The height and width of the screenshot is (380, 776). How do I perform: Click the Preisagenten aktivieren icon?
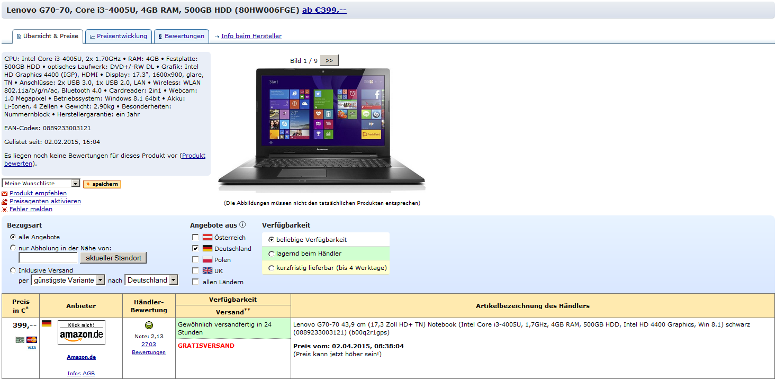[x=5, y=202]
